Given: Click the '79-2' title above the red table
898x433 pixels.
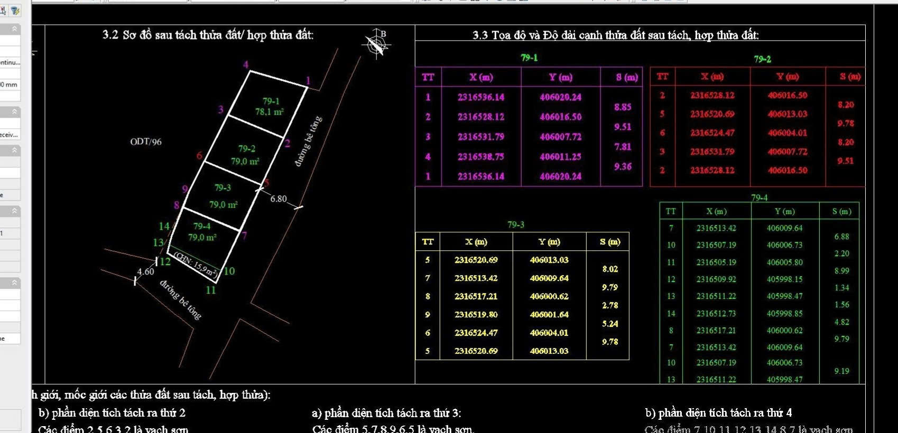Looking at the screenshot, I should [762, 59].
